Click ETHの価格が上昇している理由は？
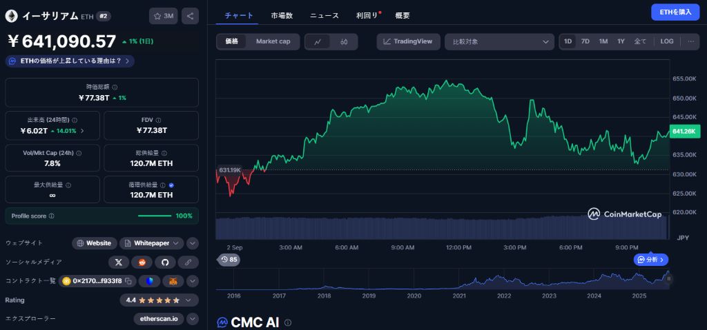 [70, 61]
